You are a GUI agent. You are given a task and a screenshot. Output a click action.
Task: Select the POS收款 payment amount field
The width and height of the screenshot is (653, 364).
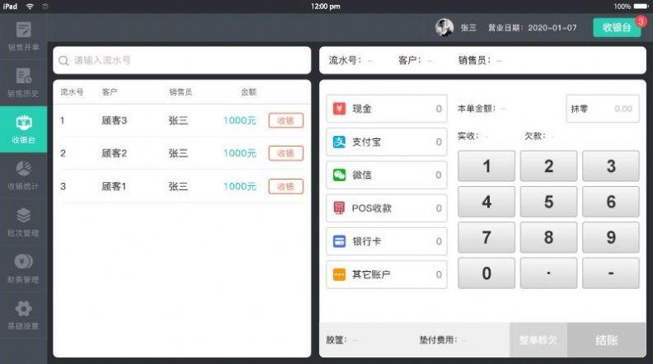pyautogui.click(x=387, y=208)
